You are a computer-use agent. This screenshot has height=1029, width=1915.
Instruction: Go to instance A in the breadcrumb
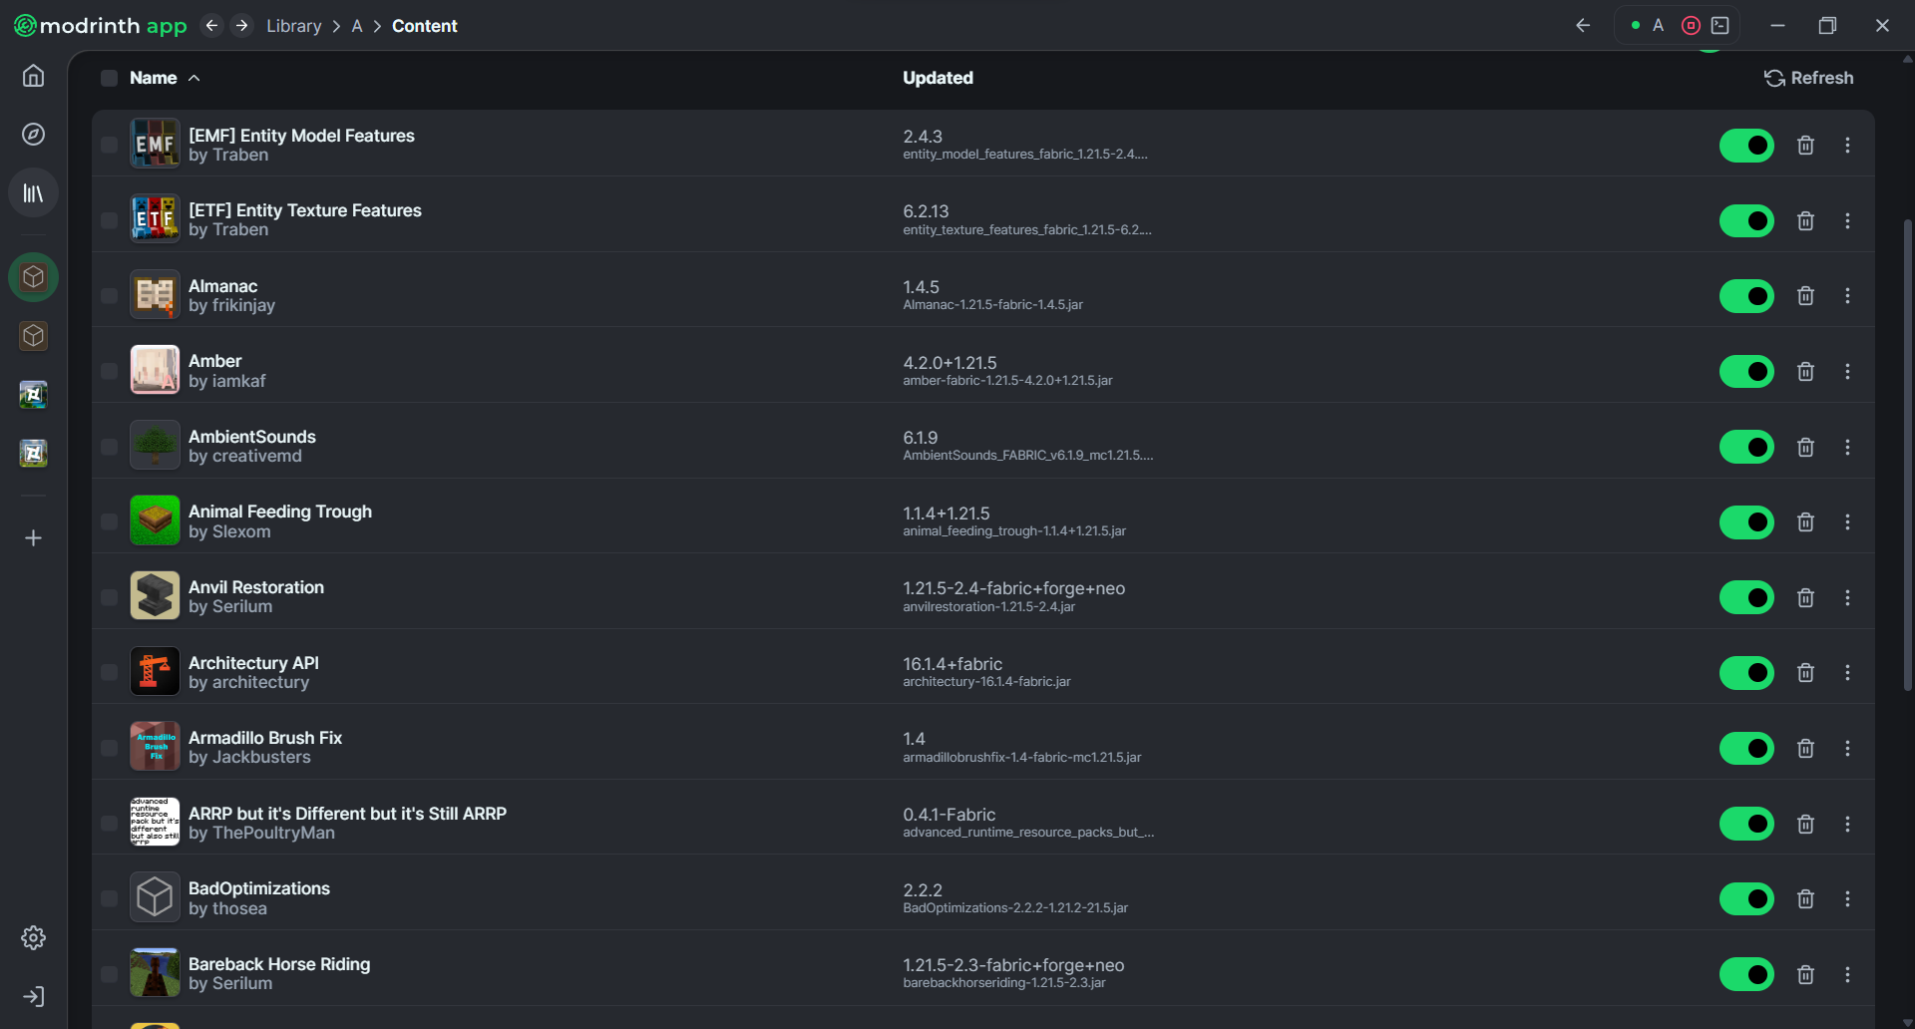pyautogui.click(x=357, y=26)
